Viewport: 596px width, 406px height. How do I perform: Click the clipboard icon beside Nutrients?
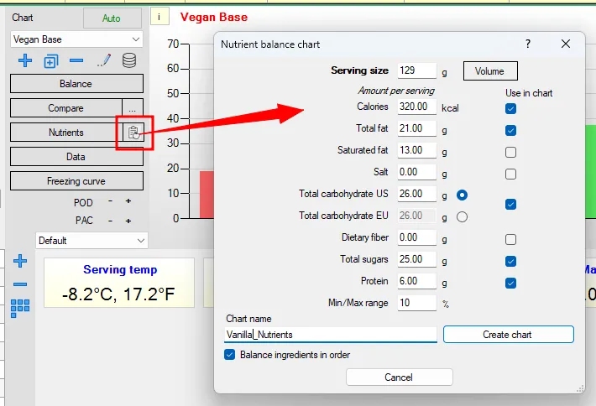coord(133,133)
